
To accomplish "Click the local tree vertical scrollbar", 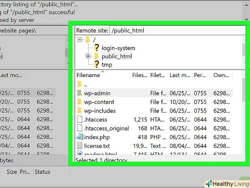I will tap(67, 53).
